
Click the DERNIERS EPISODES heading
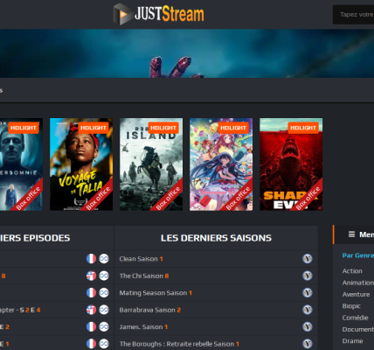(35, 238)
